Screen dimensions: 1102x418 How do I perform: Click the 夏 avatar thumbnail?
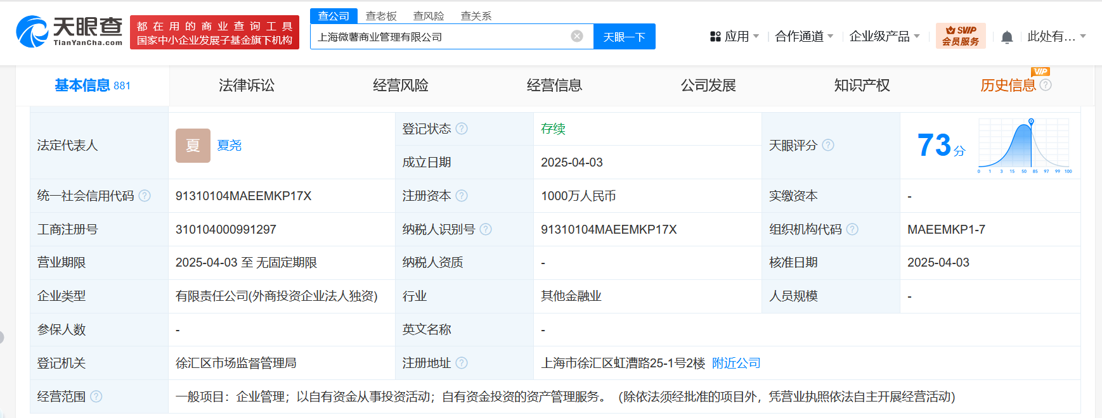click(193, 146)
